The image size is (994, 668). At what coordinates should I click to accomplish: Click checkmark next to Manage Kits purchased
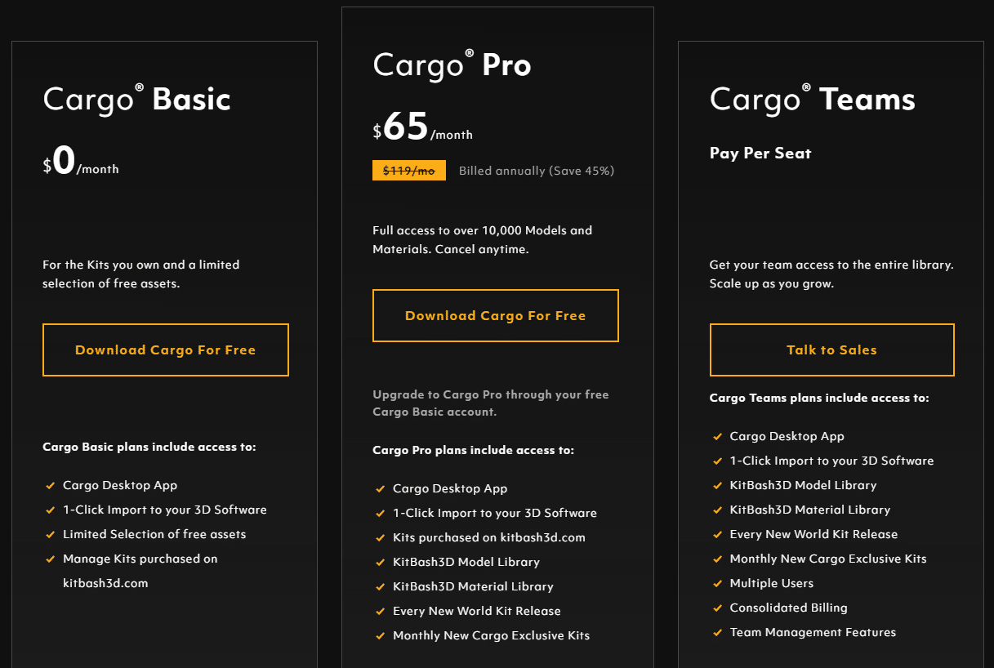pyautogui.click(x=51, y=559)
